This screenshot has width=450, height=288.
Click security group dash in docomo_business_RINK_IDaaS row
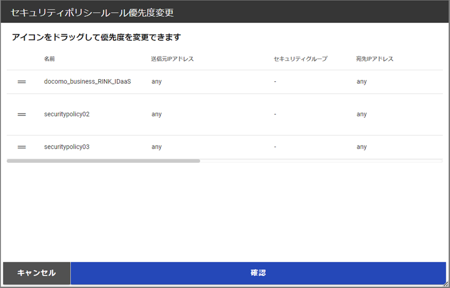(x=275, y=82)
